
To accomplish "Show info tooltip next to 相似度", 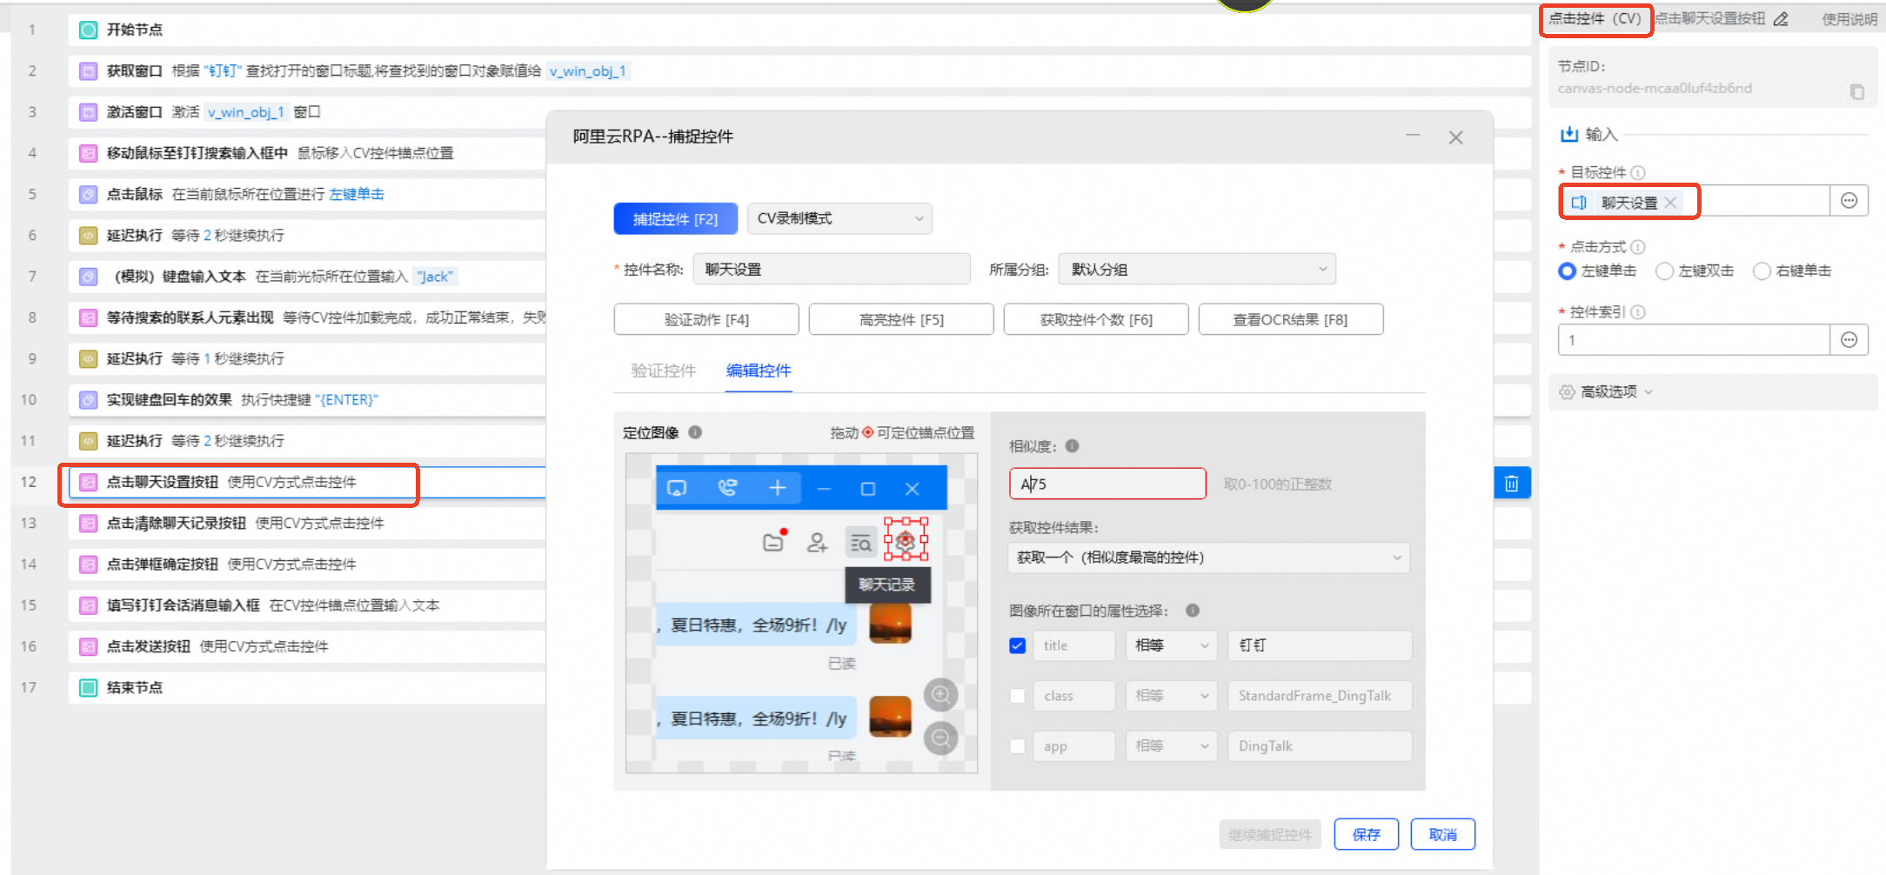I will pyautogui.click(x=1072, y=446).
